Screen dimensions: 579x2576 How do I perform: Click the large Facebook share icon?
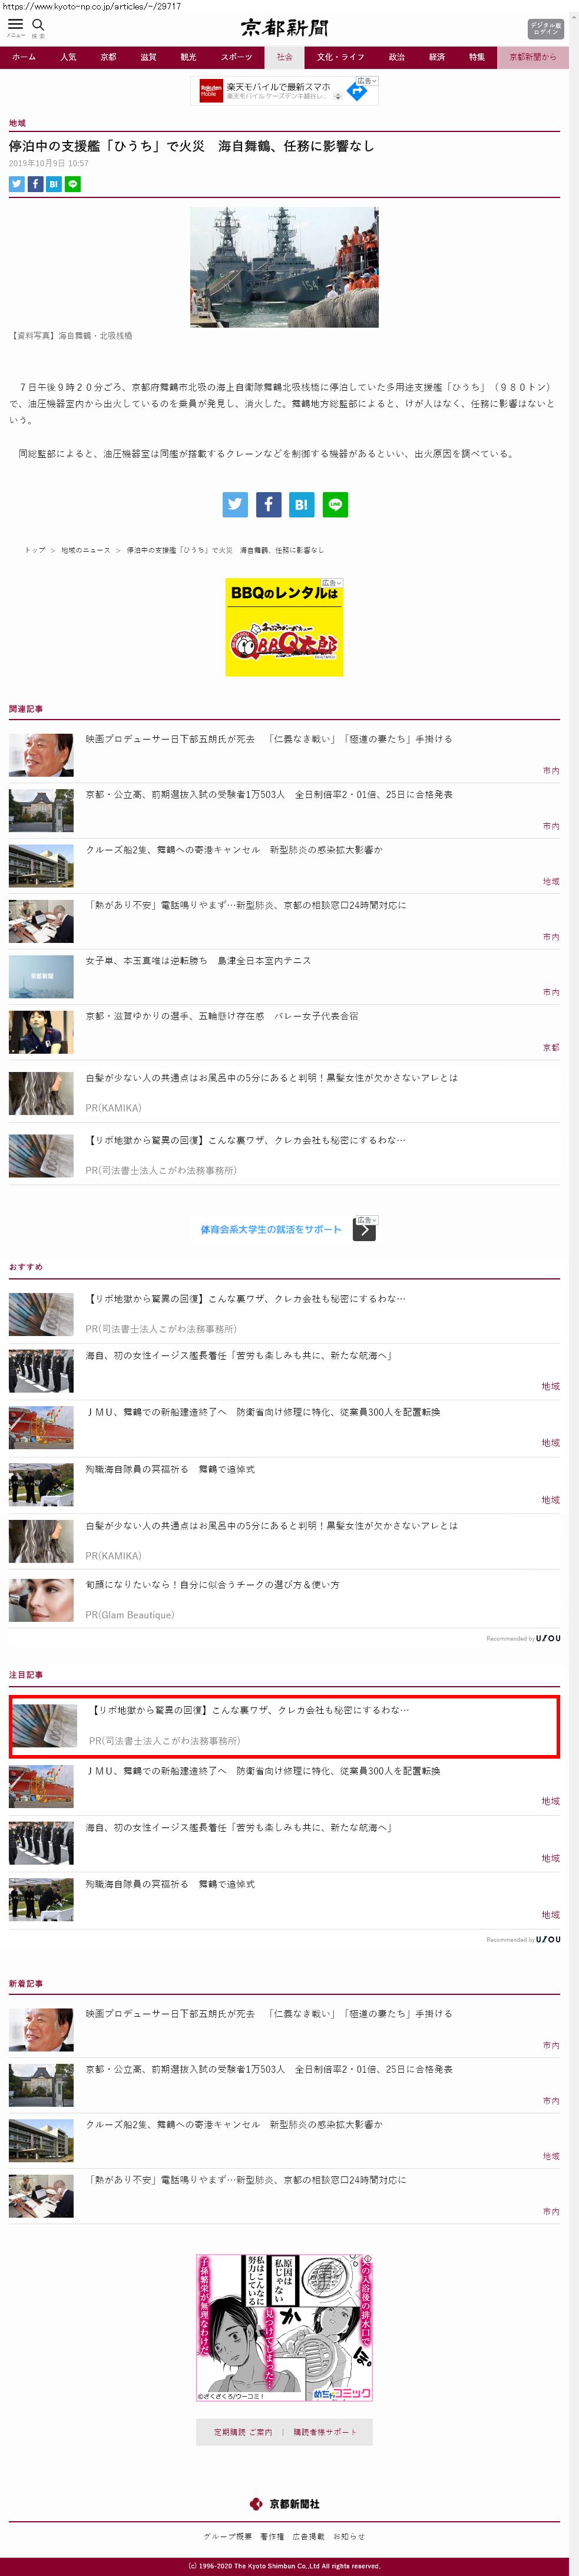pyautogui.click(x=268, y=505)
